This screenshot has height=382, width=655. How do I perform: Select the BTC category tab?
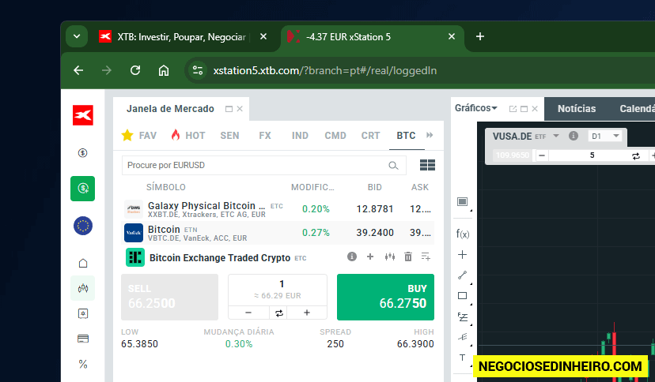406,136
